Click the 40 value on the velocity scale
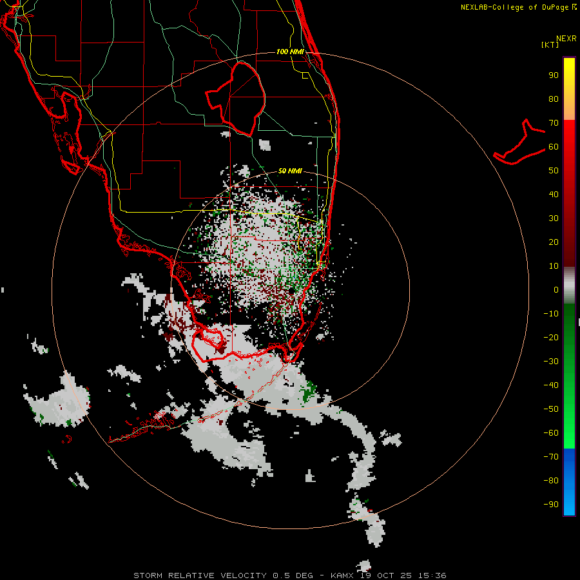The image size is (580, 580). pyautogui.click(x=554, y=195)
